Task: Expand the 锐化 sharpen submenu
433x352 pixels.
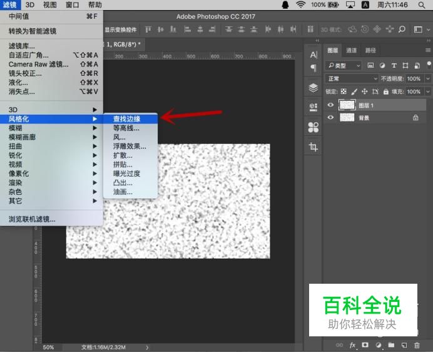Action: coord(51,155)
